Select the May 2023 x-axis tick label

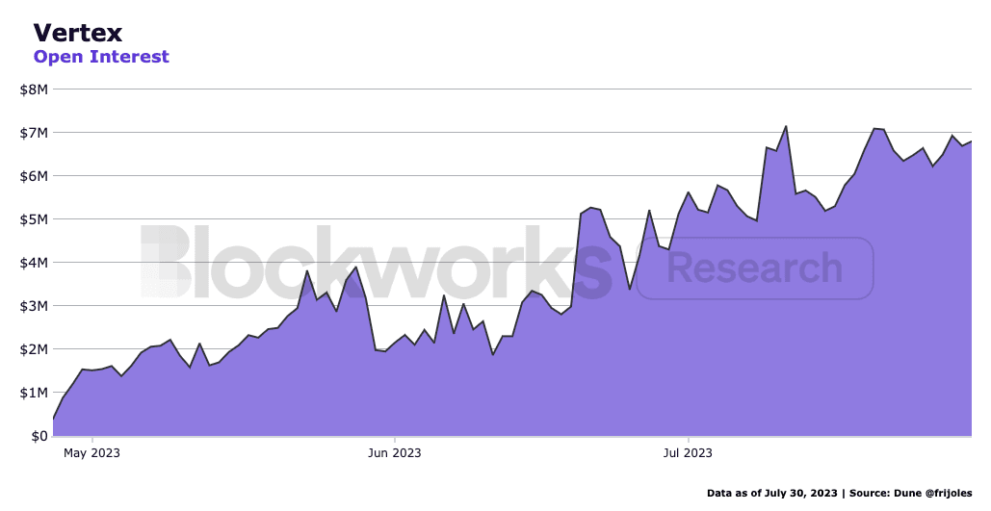point(91,452)
